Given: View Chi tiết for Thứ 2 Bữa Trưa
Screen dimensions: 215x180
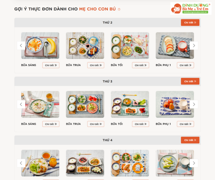Looking at the screenshot, I should tap(96, 65).
